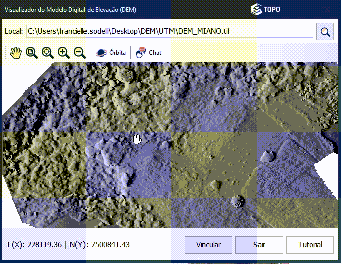342x264 pixels.
Task: Click the Local file path field
Action: [x=169, y=31]
